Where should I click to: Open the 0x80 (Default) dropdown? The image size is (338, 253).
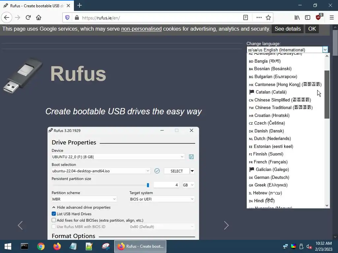(162, 227)
